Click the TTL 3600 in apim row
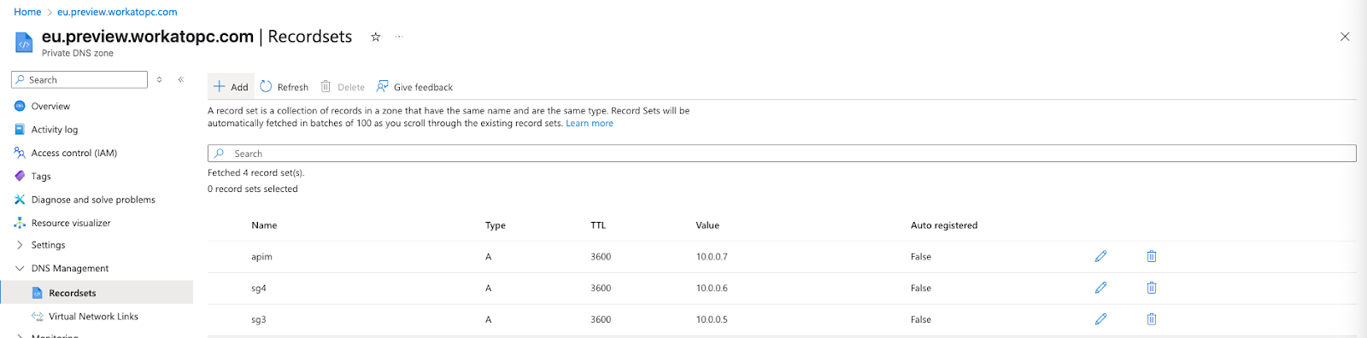This screenshot has height=338, width=1367. (601, 257)
